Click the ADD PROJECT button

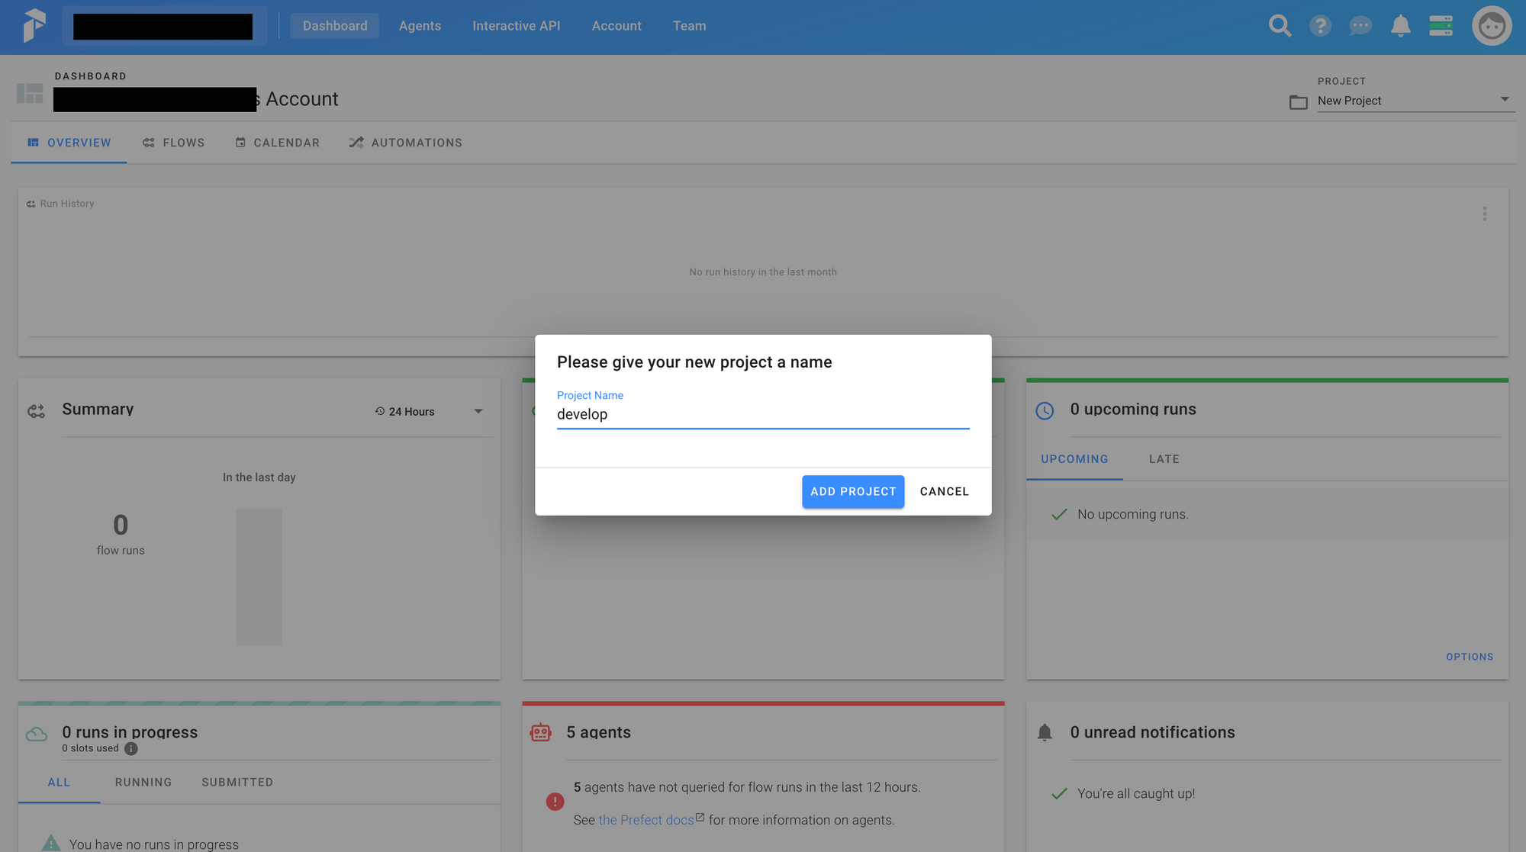coord(853,491)
